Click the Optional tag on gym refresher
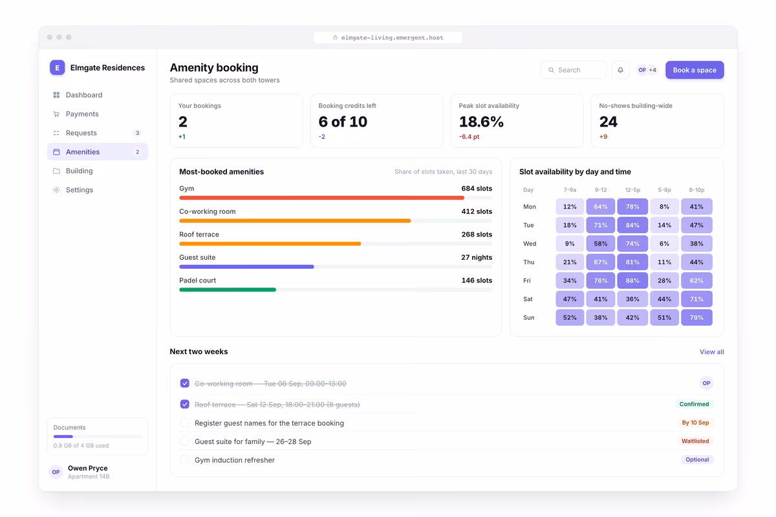 (697, 460)
